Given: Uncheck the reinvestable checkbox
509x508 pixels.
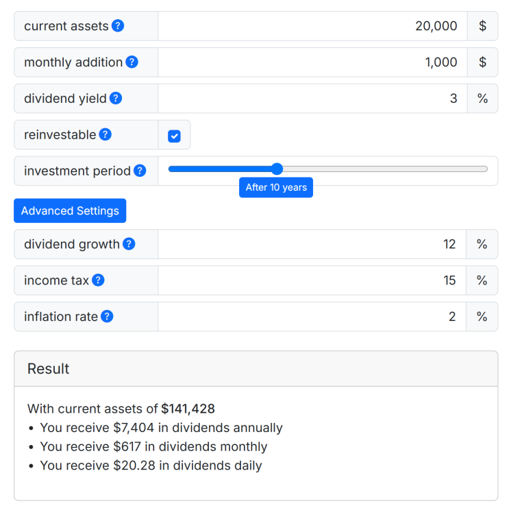Looking at the screenshot, I should click(x=174, y=136).
